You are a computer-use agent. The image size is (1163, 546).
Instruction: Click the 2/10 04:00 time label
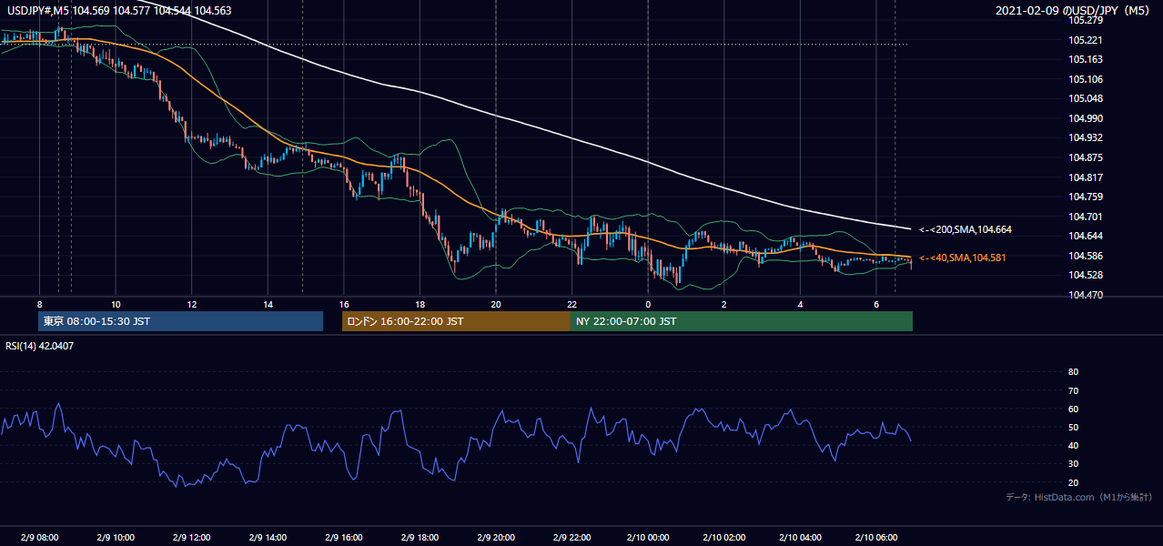tap(800, 538)
